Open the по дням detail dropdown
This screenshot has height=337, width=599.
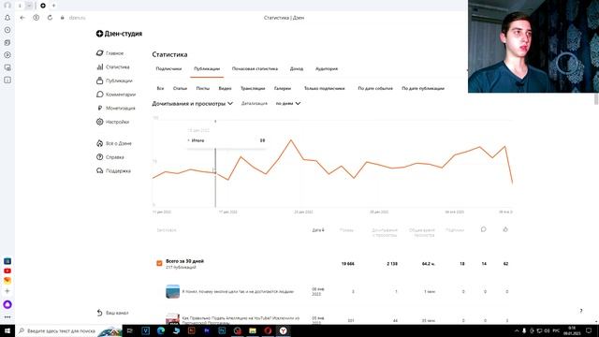click(x=288, y=104)
